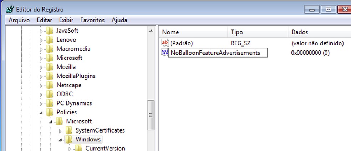Select the PC Dynamics key
Viewport: 351px width, 151px height.
pos(74,103)
